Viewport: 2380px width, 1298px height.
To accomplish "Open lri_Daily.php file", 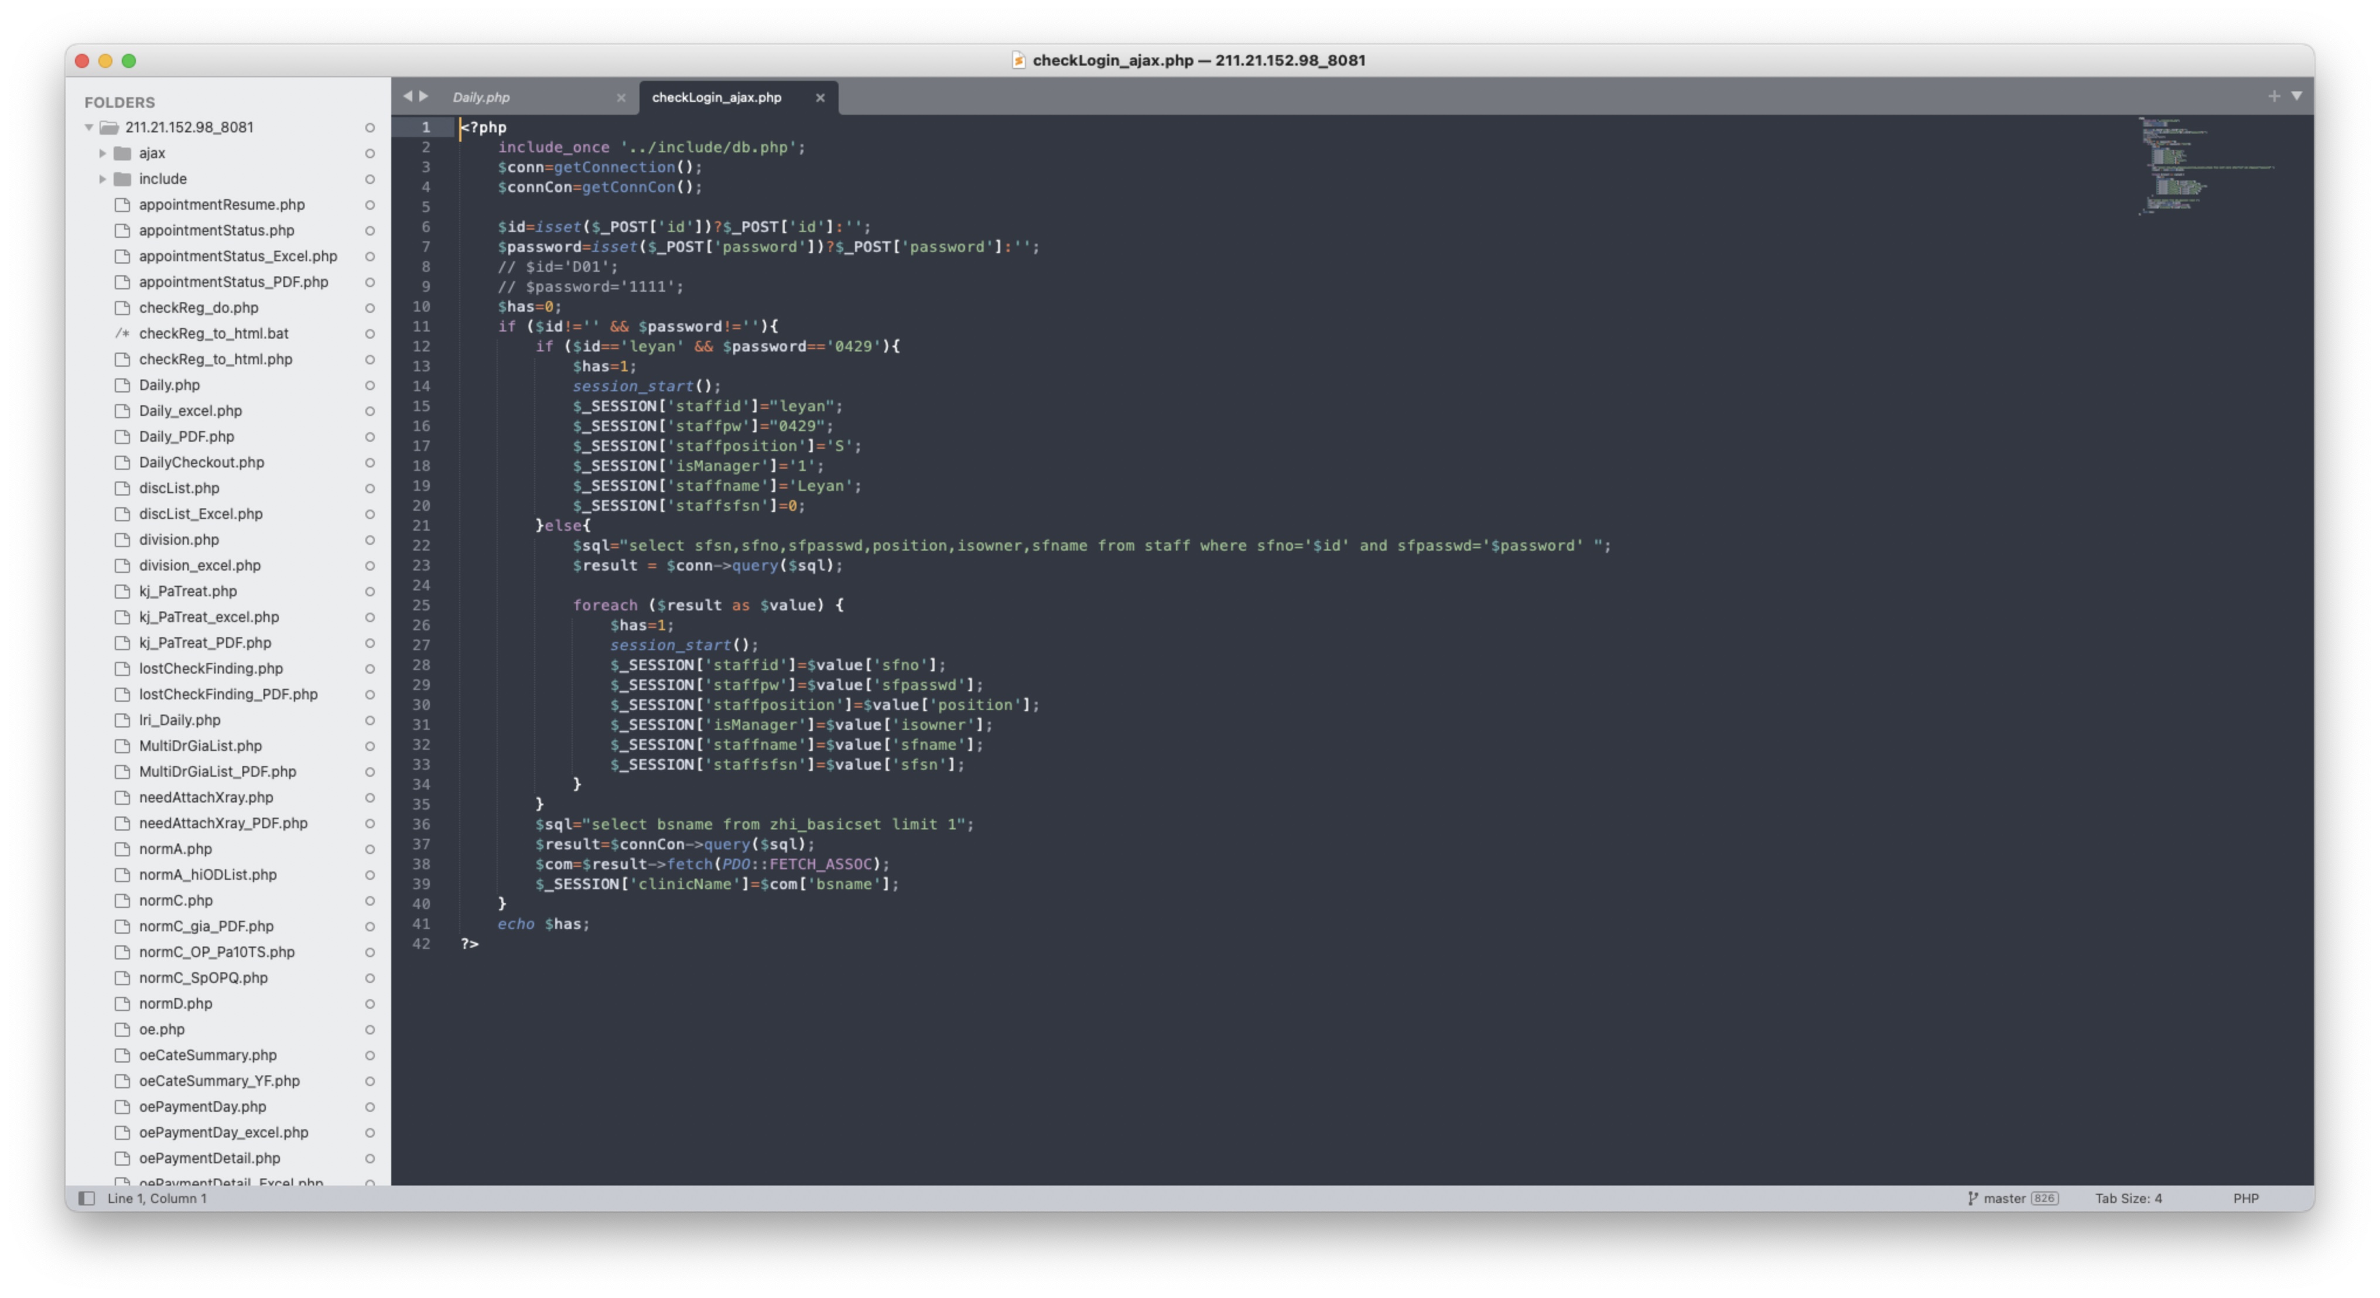I will [x=179, y=720].
